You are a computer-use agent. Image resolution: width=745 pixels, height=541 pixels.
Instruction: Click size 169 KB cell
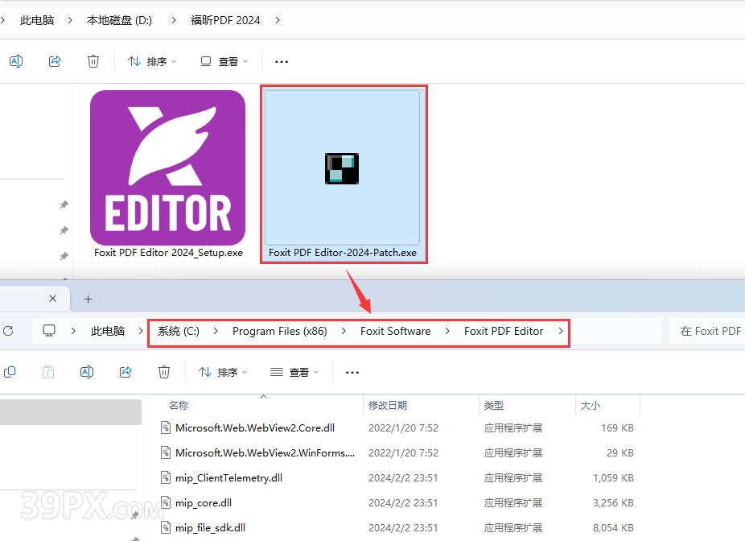coord(617,427)
